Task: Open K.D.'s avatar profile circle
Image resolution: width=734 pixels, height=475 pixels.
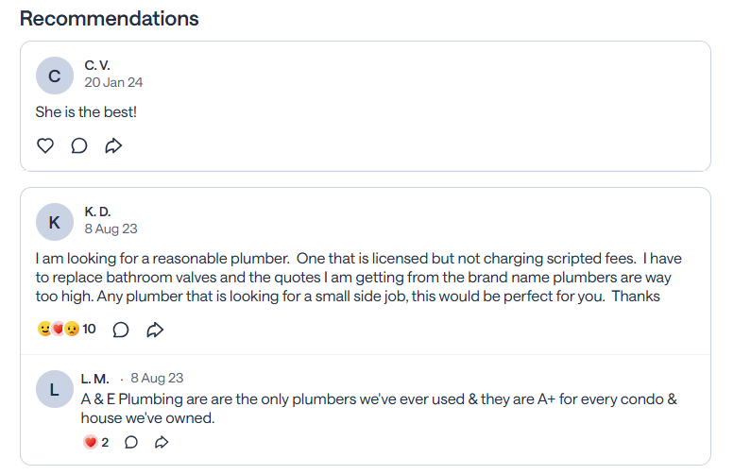Action: (54, 223)
